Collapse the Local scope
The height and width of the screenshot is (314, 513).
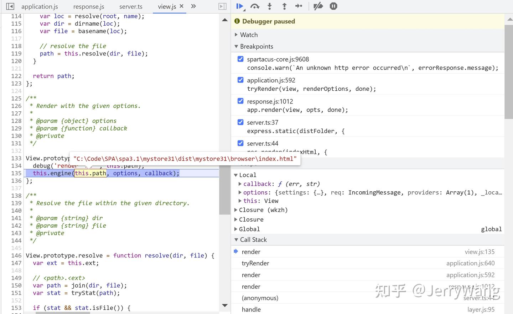point(235,175)
